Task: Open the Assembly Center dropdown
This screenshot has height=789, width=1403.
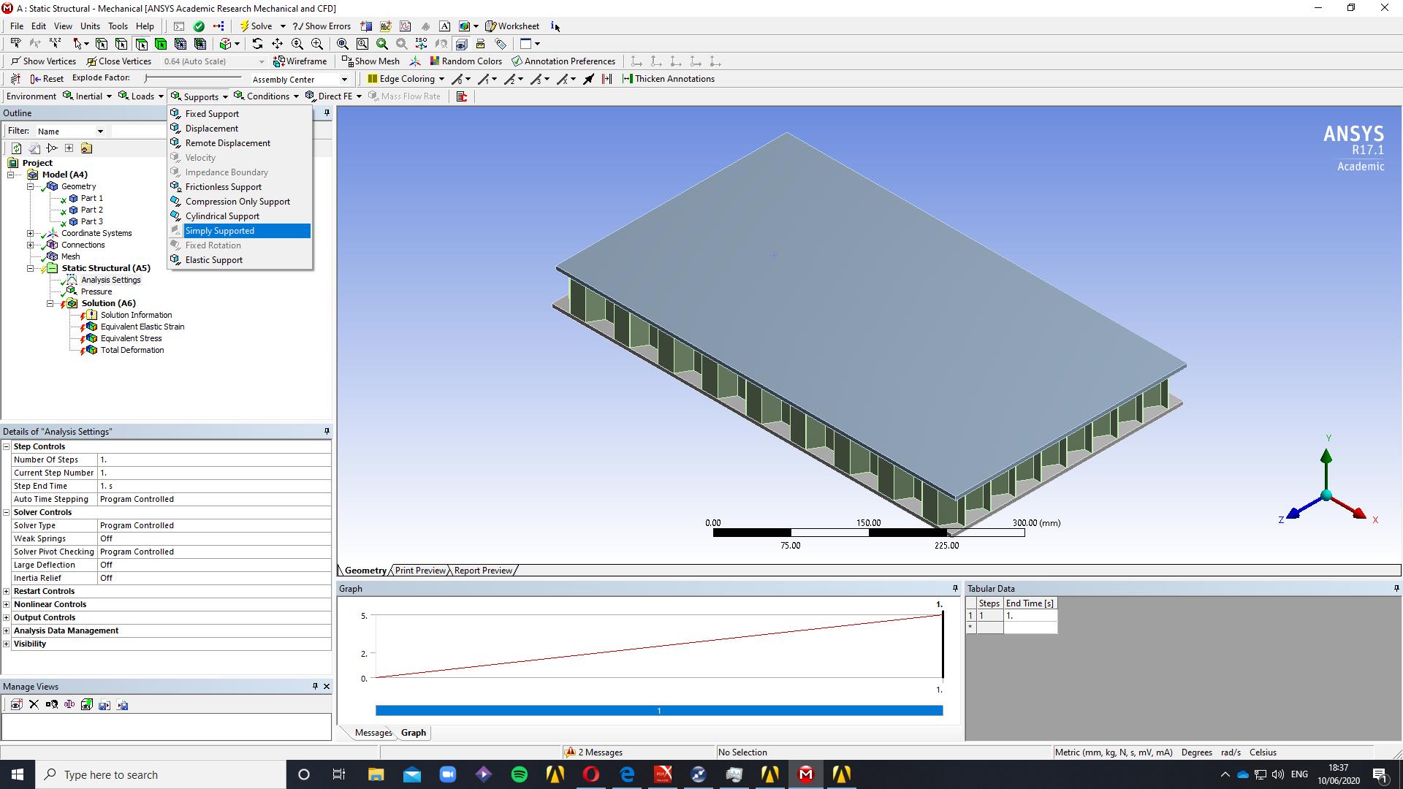Action: (300, 79)
